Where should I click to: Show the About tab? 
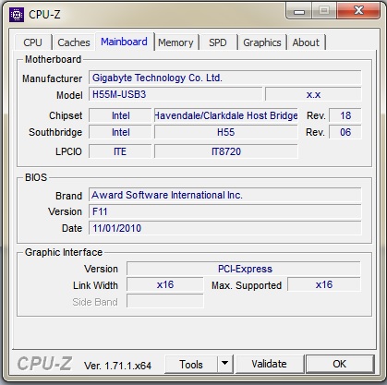(x=306, y=42)
